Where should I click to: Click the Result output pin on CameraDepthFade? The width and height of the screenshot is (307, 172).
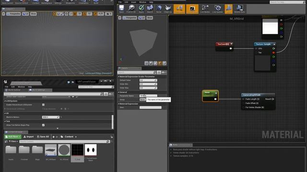tap(273, 99)
